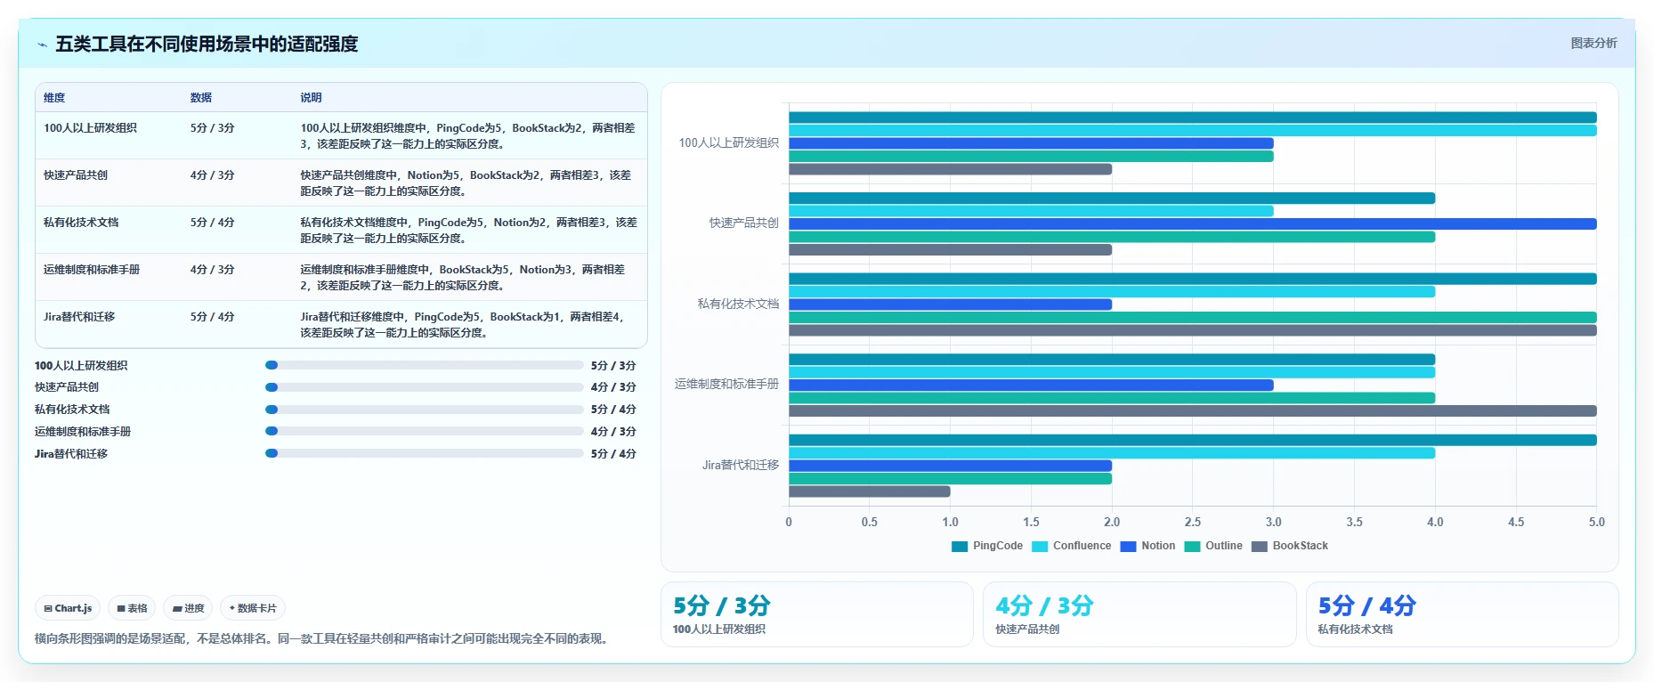Image resolution: width=1654 pixels, height=682 pixels.
Task: Click the chart axis label 私有化技术文档
Action: (x=738, y=304)
